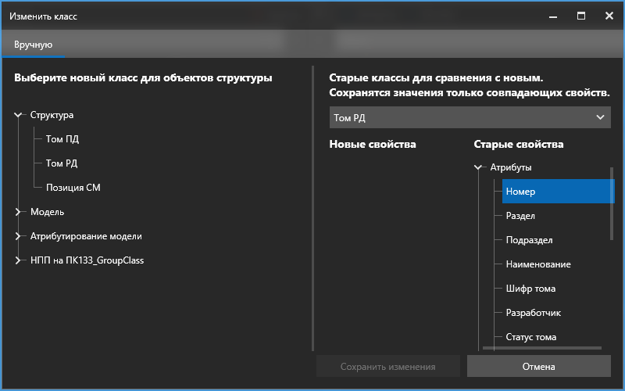The image size is (625, 391).
Task: Open the Том РД old class dropdown
Action: tap(470, 117)
